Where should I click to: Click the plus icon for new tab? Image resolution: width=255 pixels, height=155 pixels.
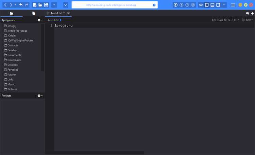pos(252,13)
